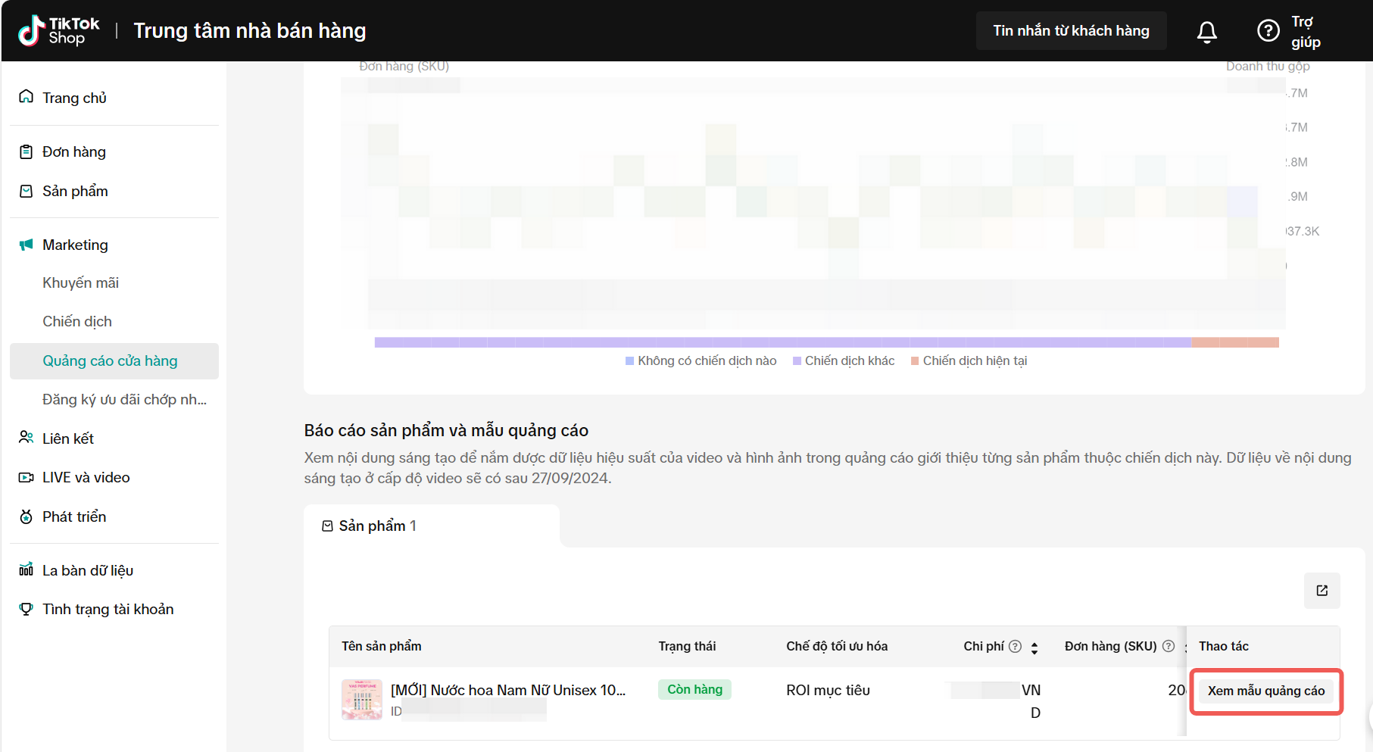This screenshot has height=752, width=1373.
Task: Click the perfume product thumbnail image
Action: click(x=361, y=699)
